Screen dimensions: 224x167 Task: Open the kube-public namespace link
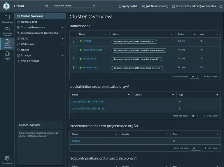[90, 59]
